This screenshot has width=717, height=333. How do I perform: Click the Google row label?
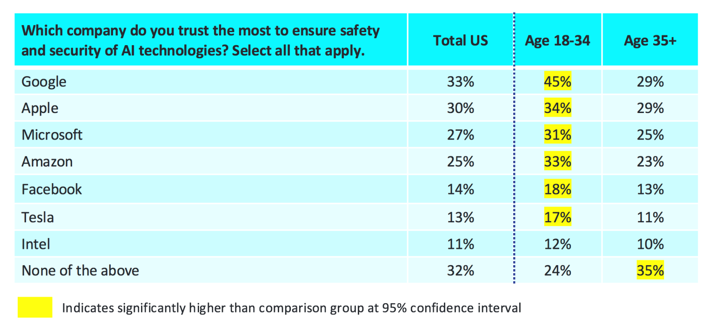coord(44,82)
